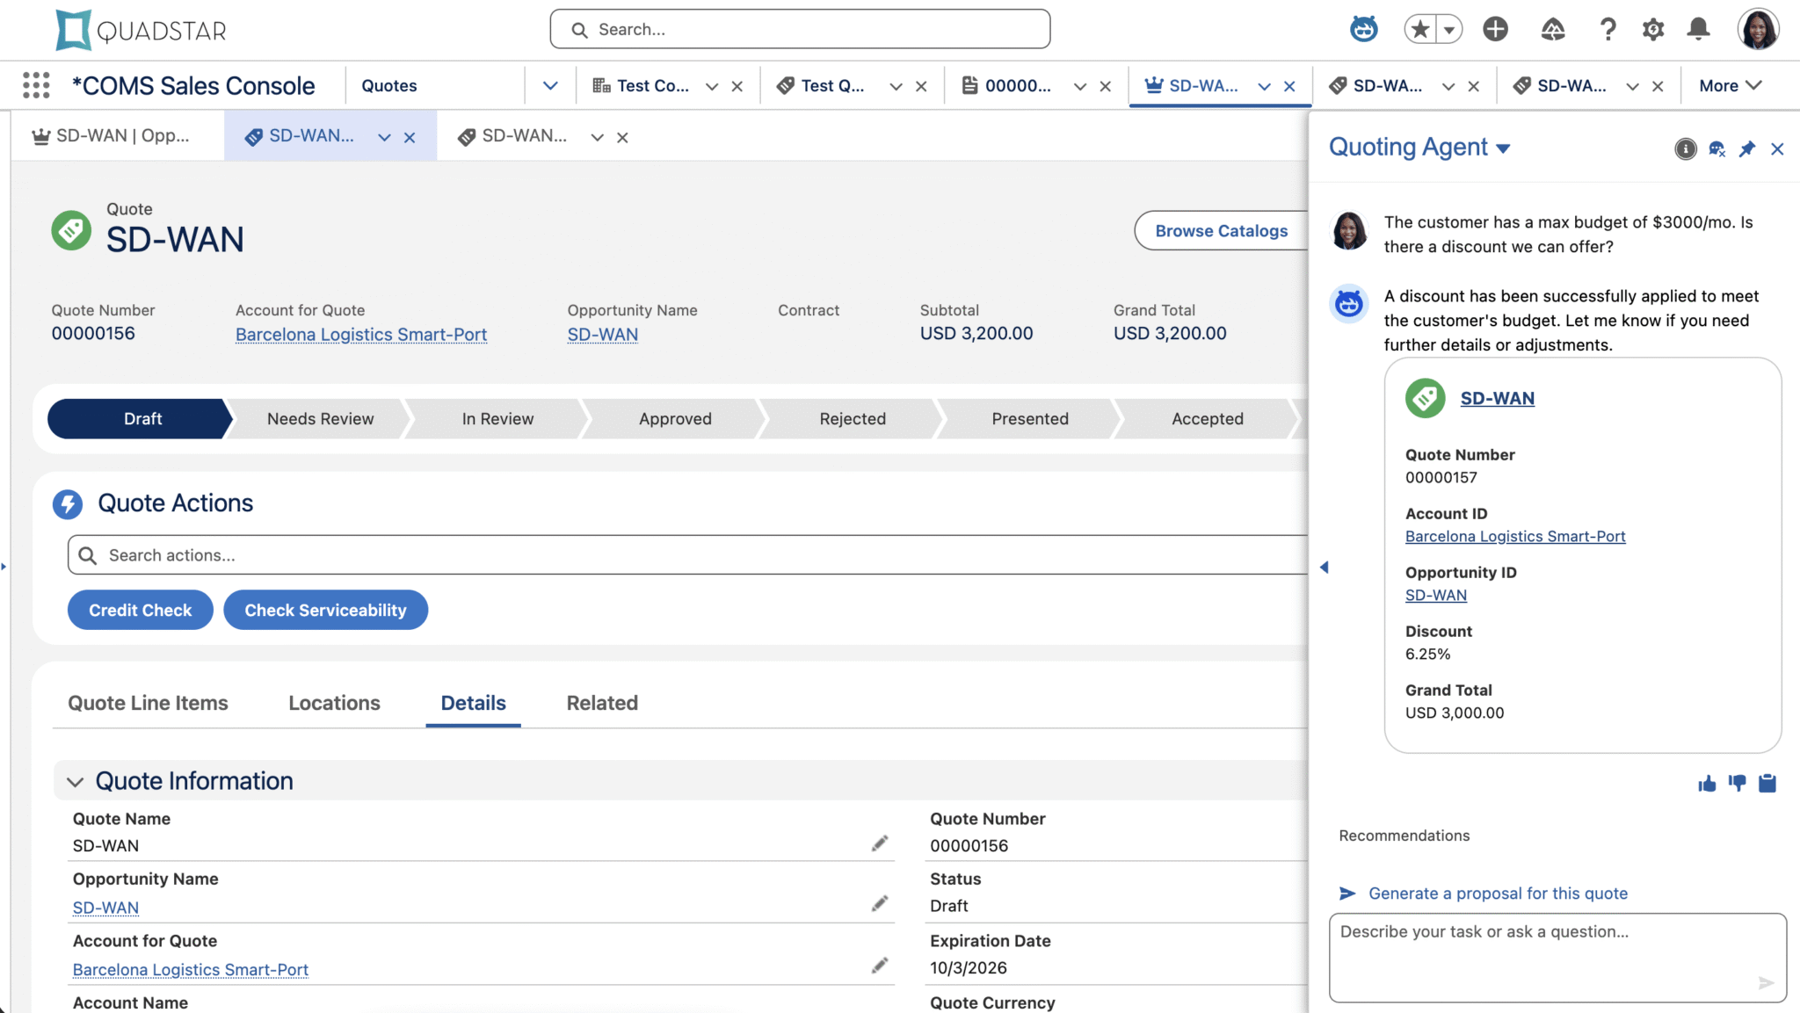Viewport: 1800px width, 1013px height.
Task: Collapse the Quote Information section
Action: tap(76, 781)
